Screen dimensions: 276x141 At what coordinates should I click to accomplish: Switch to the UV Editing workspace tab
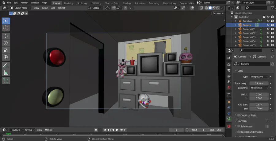[96, 3]
